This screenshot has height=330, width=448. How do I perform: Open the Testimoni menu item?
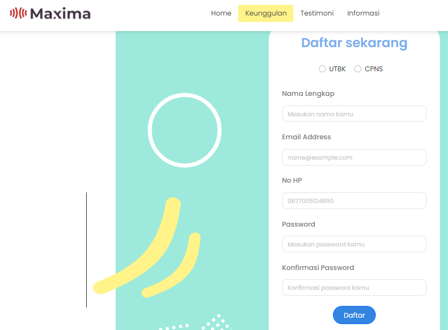coord(317,13)
